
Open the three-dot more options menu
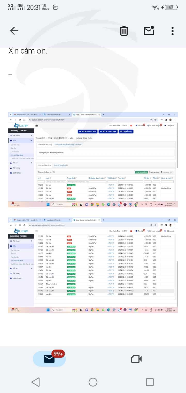[x=172, y=31]
